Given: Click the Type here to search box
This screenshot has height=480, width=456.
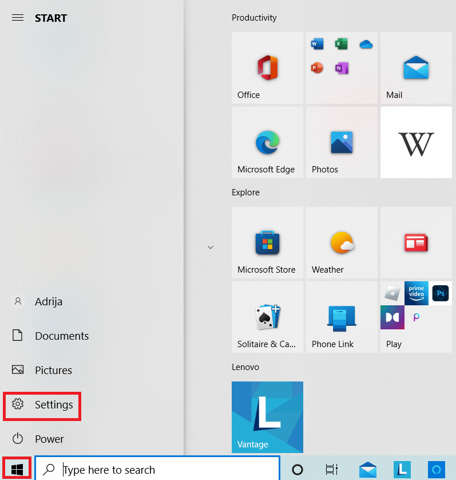Looking at the screenshot, I should point(157,469).
